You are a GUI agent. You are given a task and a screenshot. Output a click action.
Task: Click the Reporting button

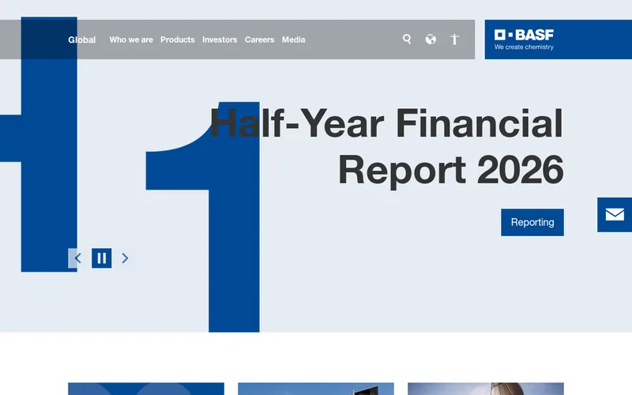click(x=532, y=222)
